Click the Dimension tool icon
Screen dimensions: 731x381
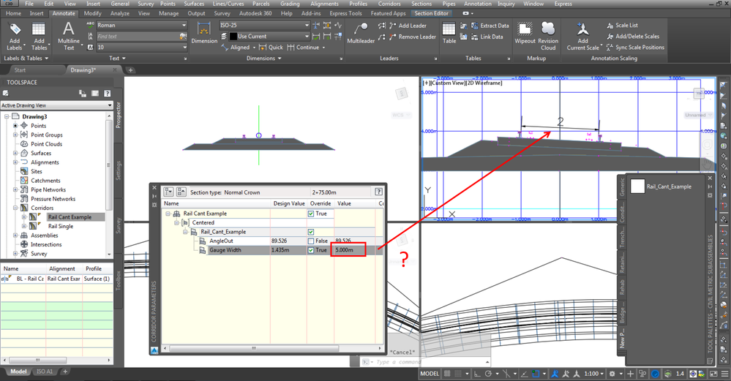pyautogui.click(x=204, y=33)
